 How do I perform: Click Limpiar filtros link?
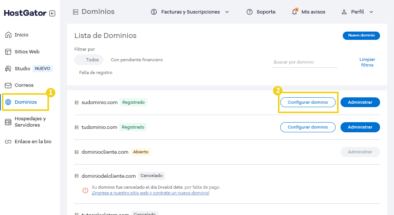[x=367, y=62]
